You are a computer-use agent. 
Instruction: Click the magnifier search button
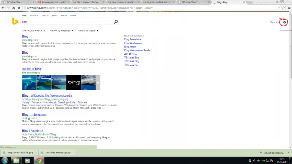(116, 22)
